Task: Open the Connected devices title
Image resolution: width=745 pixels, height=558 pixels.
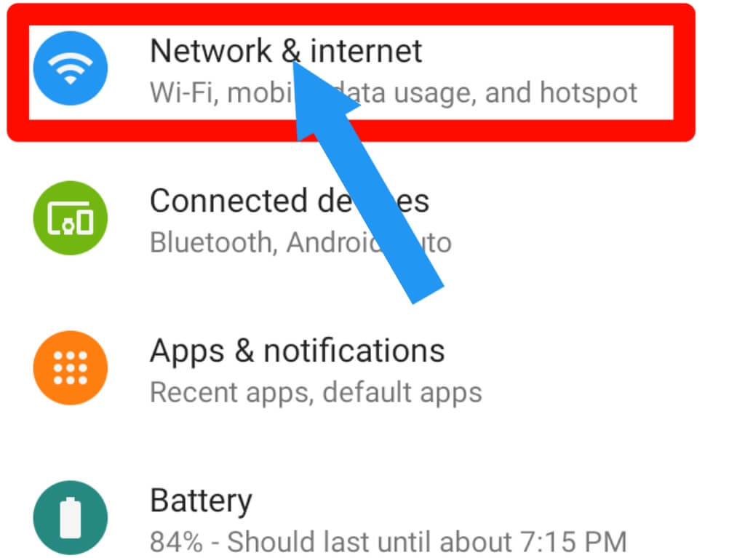Action: (x=290, y=201)
